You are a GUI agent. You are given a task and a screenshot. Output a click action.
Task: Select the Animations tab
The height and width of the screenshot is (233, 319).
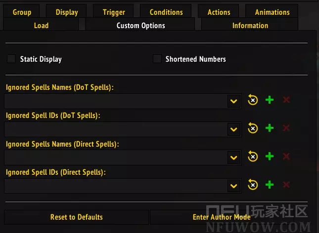(272, 12)
